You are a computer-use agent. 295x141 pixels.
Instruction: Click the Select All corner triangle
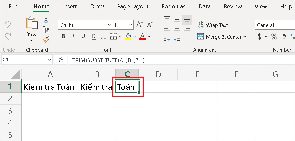click(16, 74)
